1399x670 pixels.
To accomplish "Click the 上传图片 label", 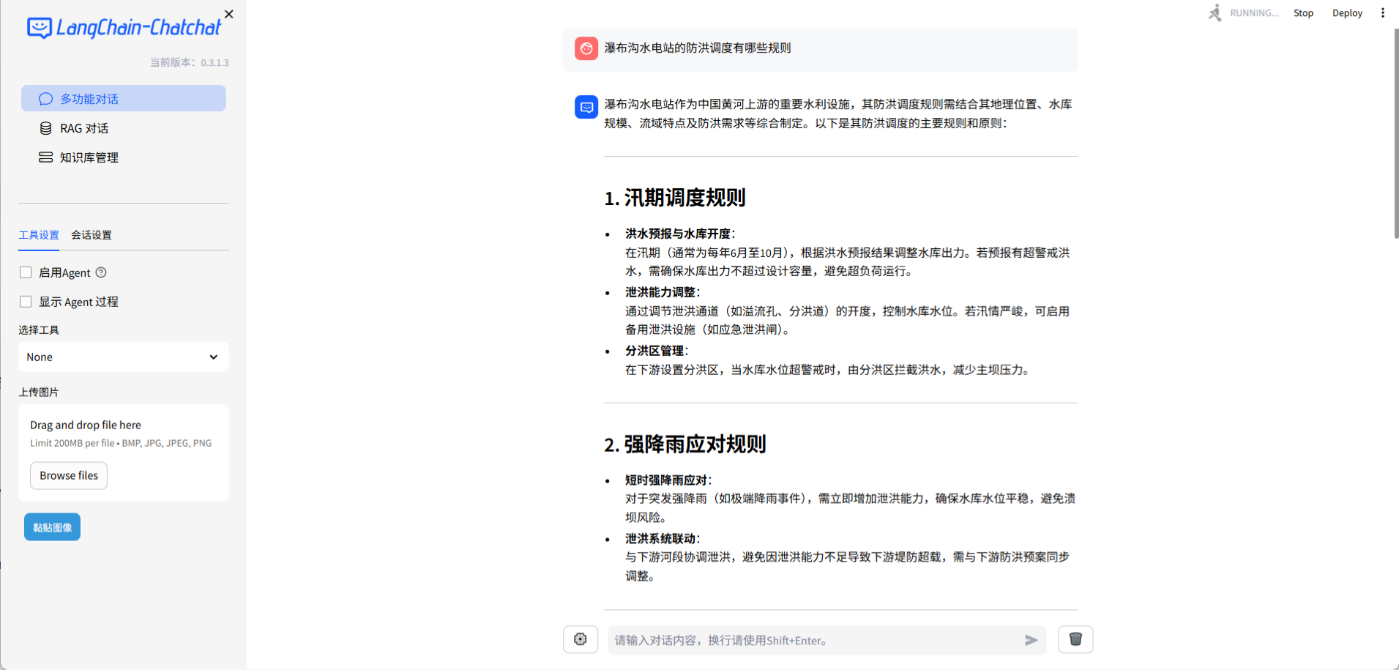I will click(x=39, y=392).
